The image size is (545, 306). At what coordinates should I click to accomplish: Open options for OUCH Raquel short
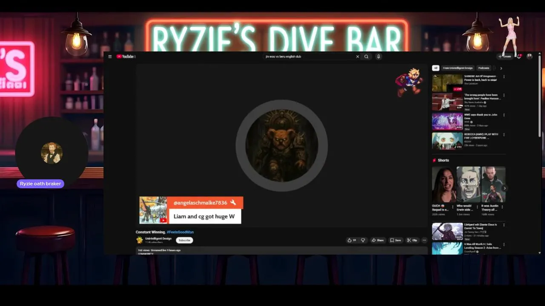pyautogui.click(x=453, y=207)
